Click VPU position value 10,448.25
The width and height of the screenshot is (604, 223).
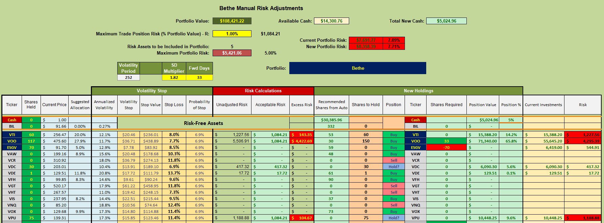[483, 218]
